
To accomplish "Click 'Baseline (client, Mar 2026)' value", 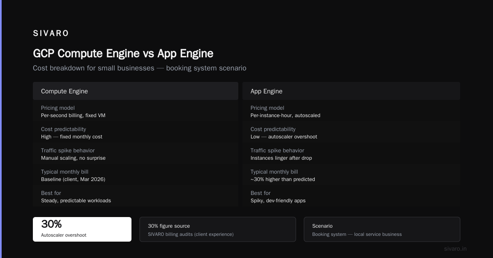I will coord(74,179).
